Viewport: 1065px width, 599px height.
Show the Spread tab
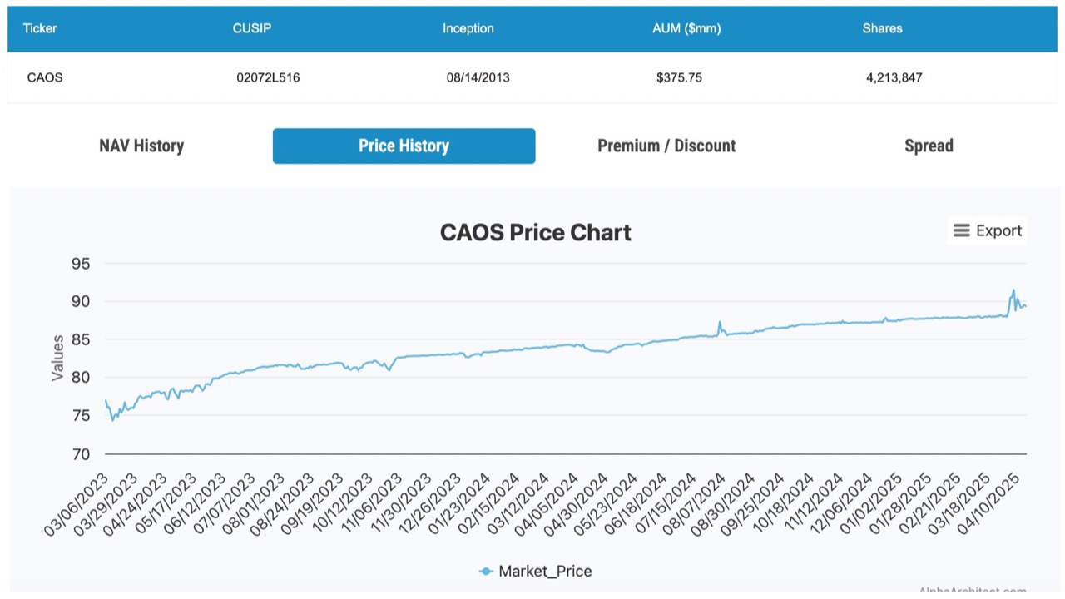click(x=929, y=146)
